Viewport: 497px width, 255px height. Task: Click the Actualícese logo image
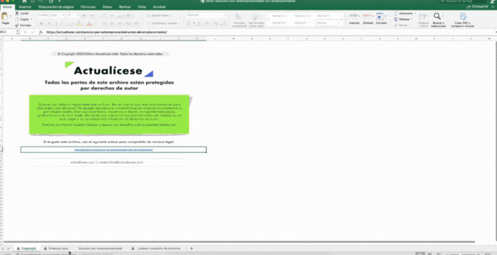tap(109, 69)
